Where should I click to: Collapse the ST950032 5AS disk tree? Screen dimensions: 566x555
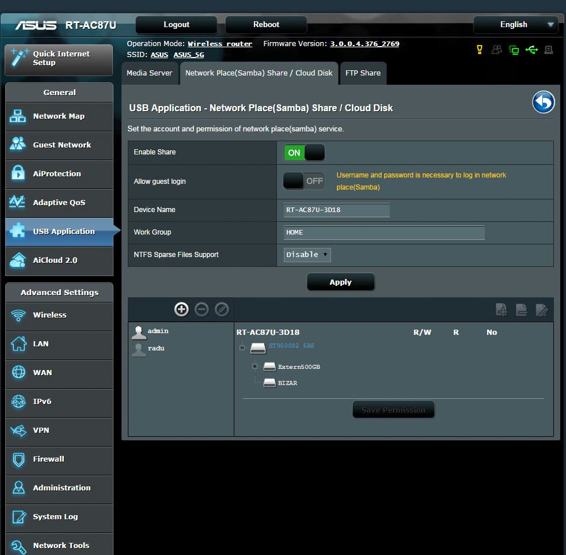[x=242, y=348]
